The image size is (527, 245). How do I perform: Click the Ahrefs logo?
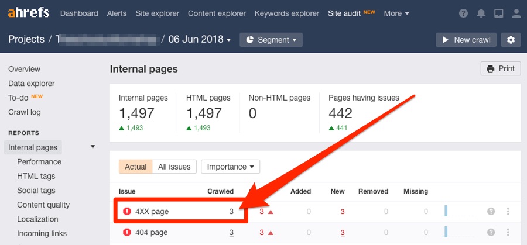pos(29,13)
